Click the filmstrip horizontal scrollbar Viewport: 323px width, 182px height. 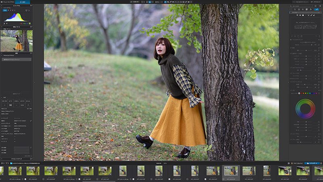click(x=99, y=181)
